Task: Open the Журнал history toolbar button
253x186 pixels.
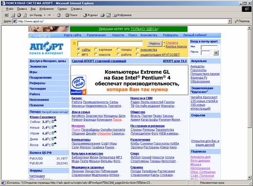Action: coord(90,15)
